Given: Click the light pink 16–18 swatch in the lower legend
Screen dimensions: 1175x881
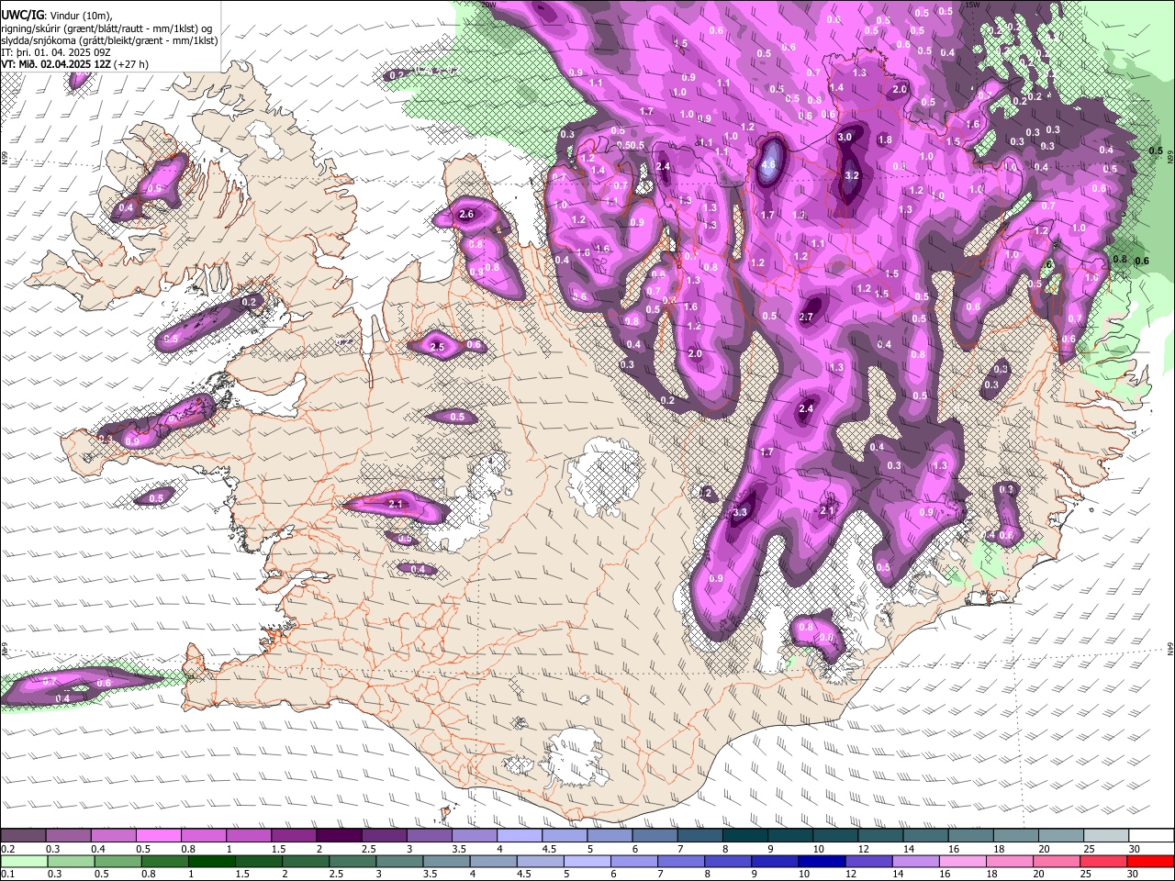Looking at the screenshot, I should point(961,861).
